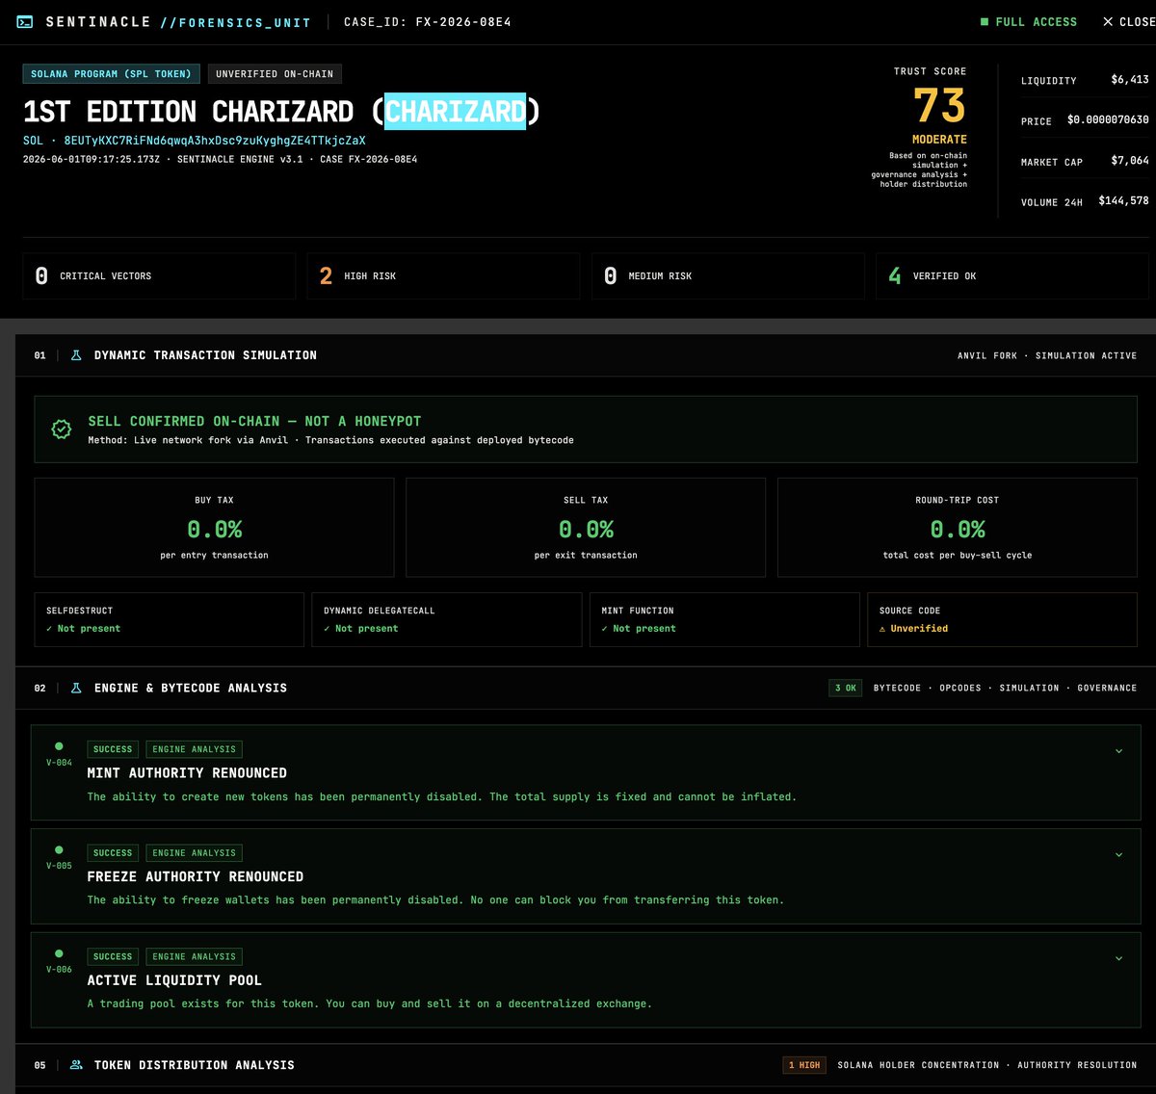Click the warning icon next to Unverified source code
Image resolution: width=1156 pixels, height=1094 pixels.
point(882,629)
